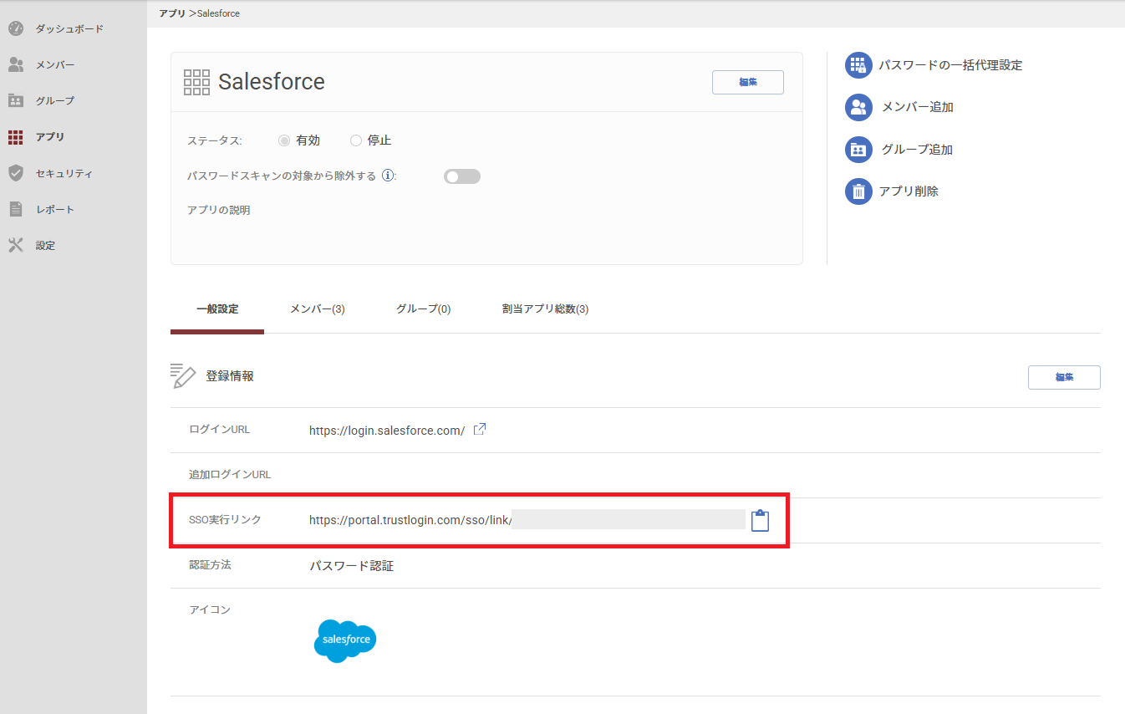Click the アイコン label
This screenshot has height=714, width=1125.
(211, 610)
